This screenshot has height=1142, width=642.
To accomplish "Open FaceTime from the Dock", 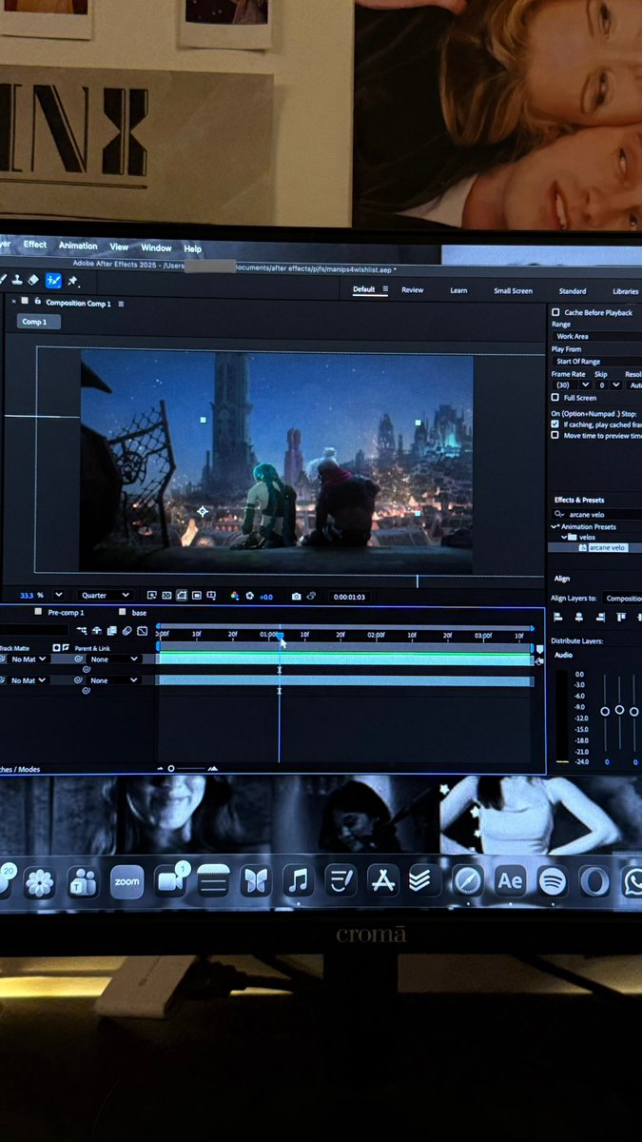I will point(171,881).
